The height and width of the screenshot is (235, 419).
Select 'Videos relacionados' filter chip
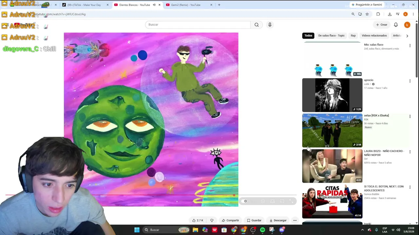click(x=374, y=36)
